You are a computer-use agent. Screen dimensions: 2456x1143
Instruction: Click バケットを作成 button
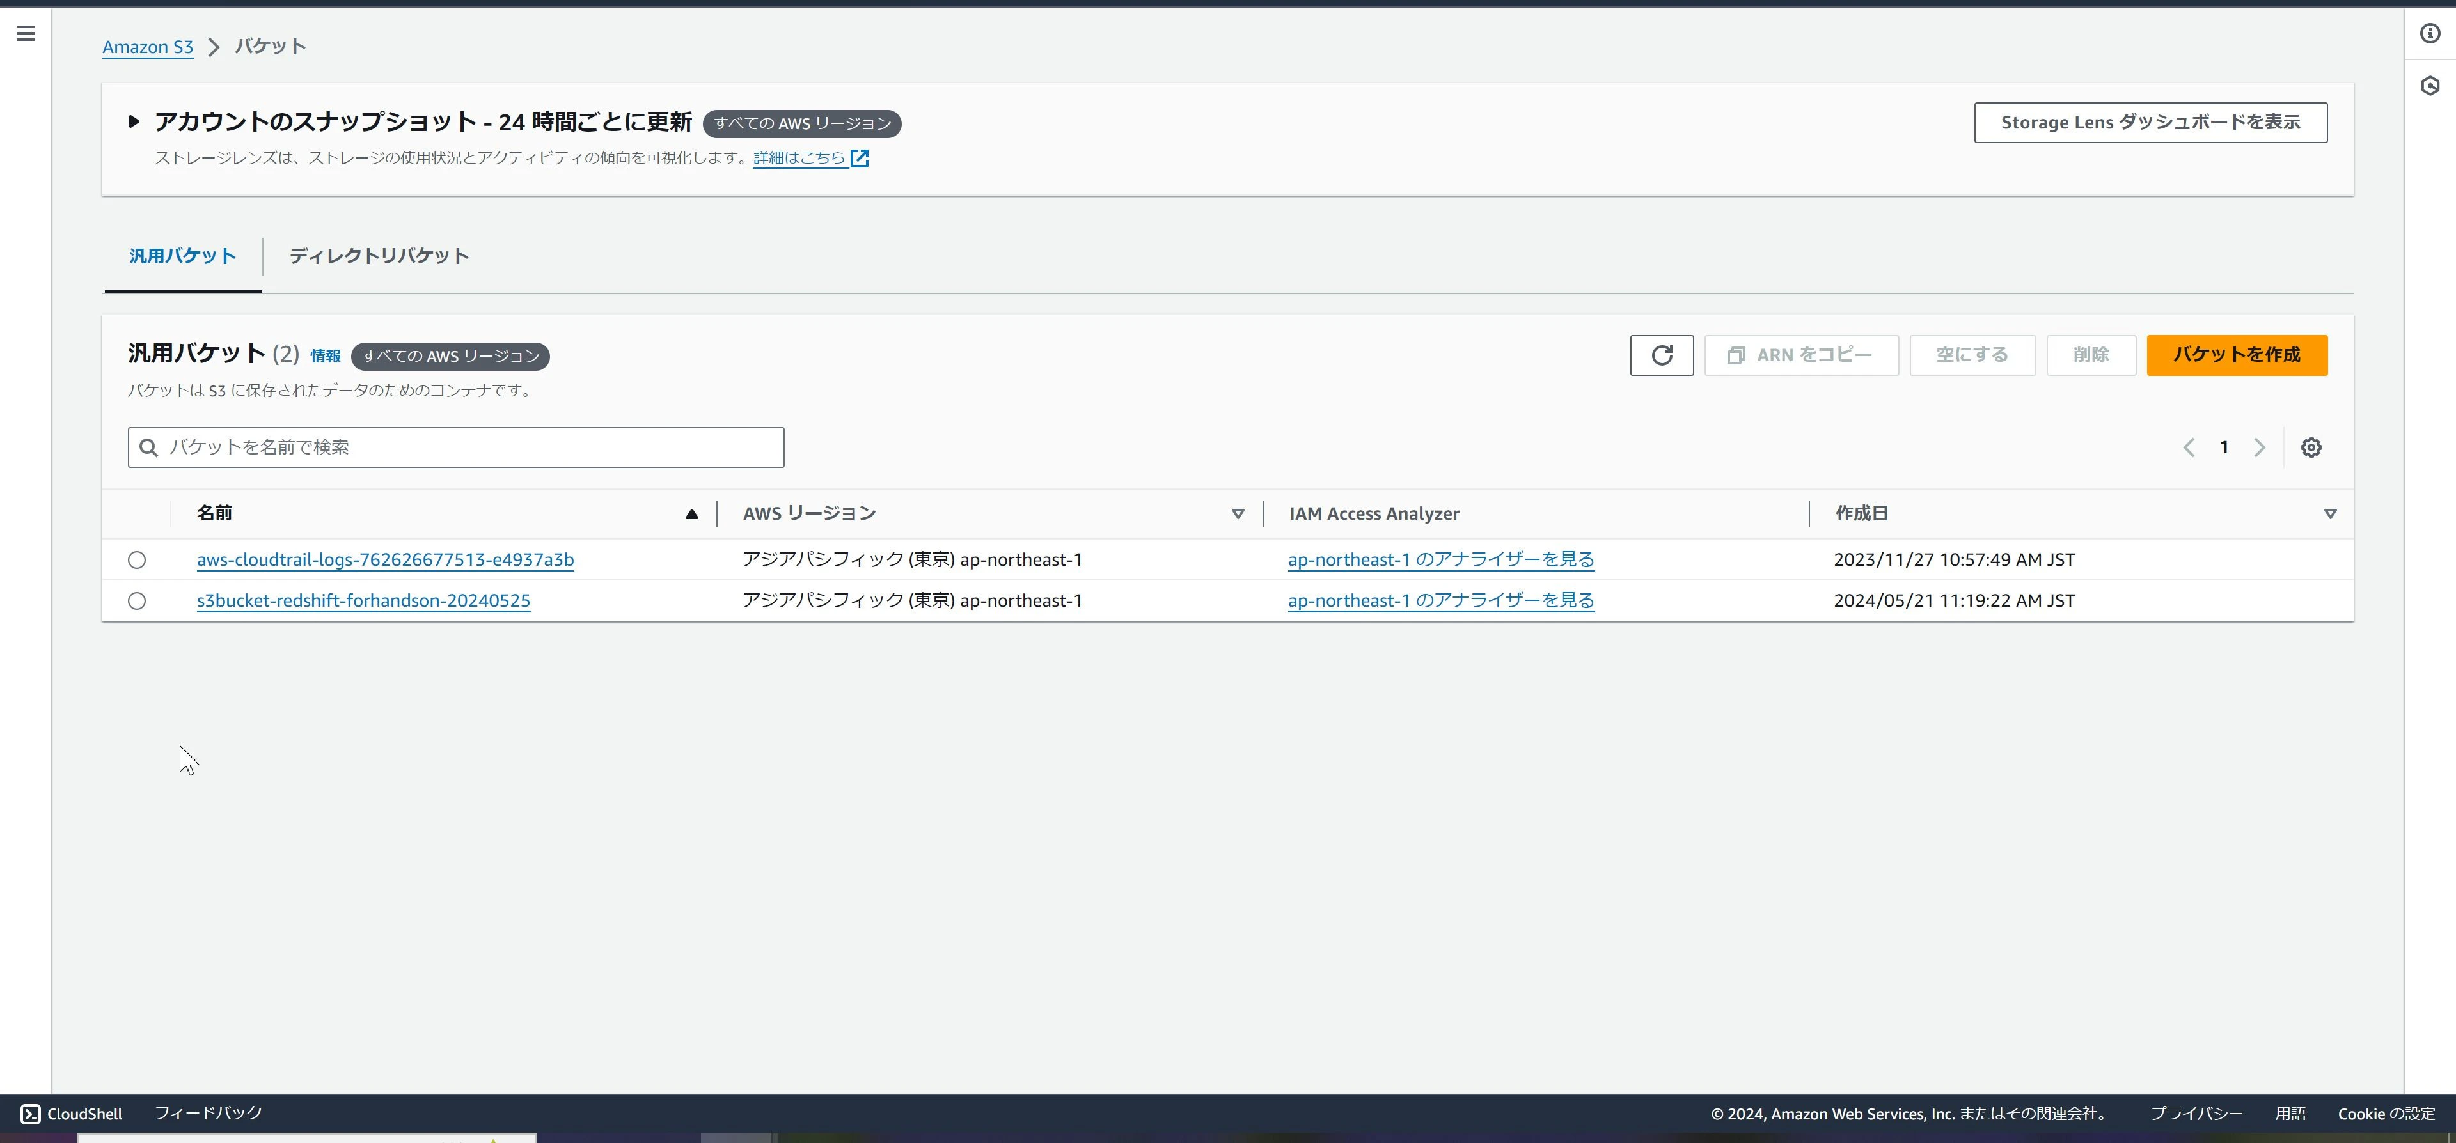(2237, 355)
